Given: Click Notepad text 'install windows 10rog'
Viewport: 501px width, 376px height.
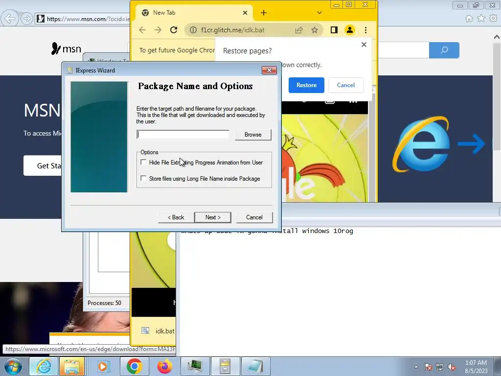Looking at the screenshot, I should pyautogui.click(x=313, y=231).
